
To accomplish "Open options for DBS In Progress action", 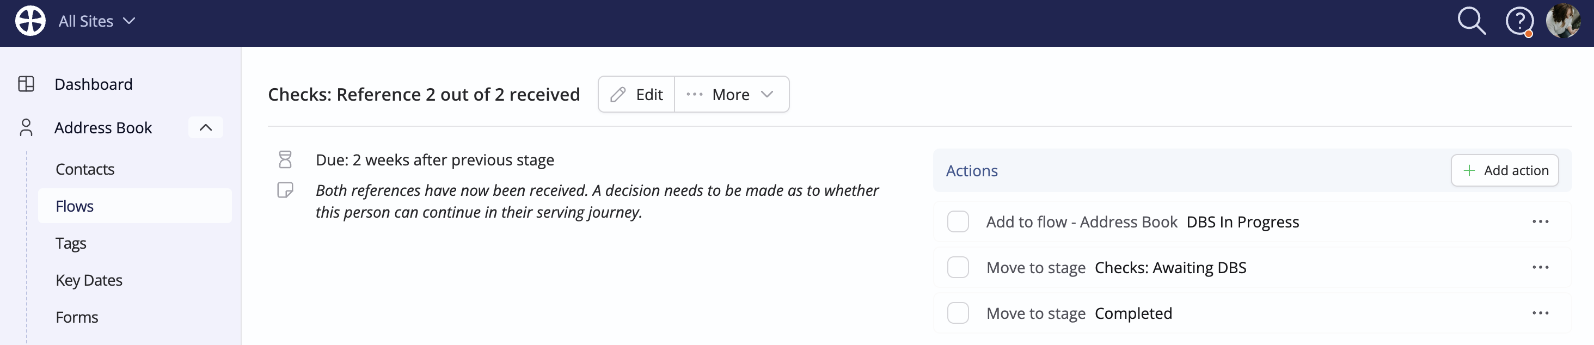I will (x=1540, y=222).
